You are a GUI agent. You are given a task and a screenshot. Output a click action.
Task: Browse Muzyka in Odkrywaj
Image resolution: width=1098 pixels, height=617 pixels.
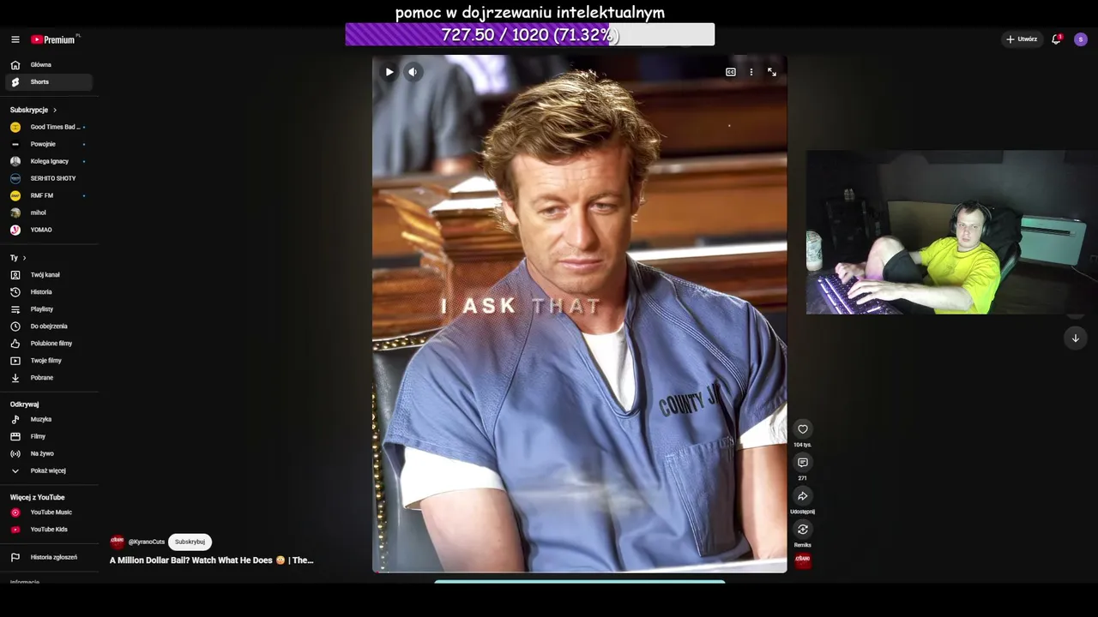[49, 419]
